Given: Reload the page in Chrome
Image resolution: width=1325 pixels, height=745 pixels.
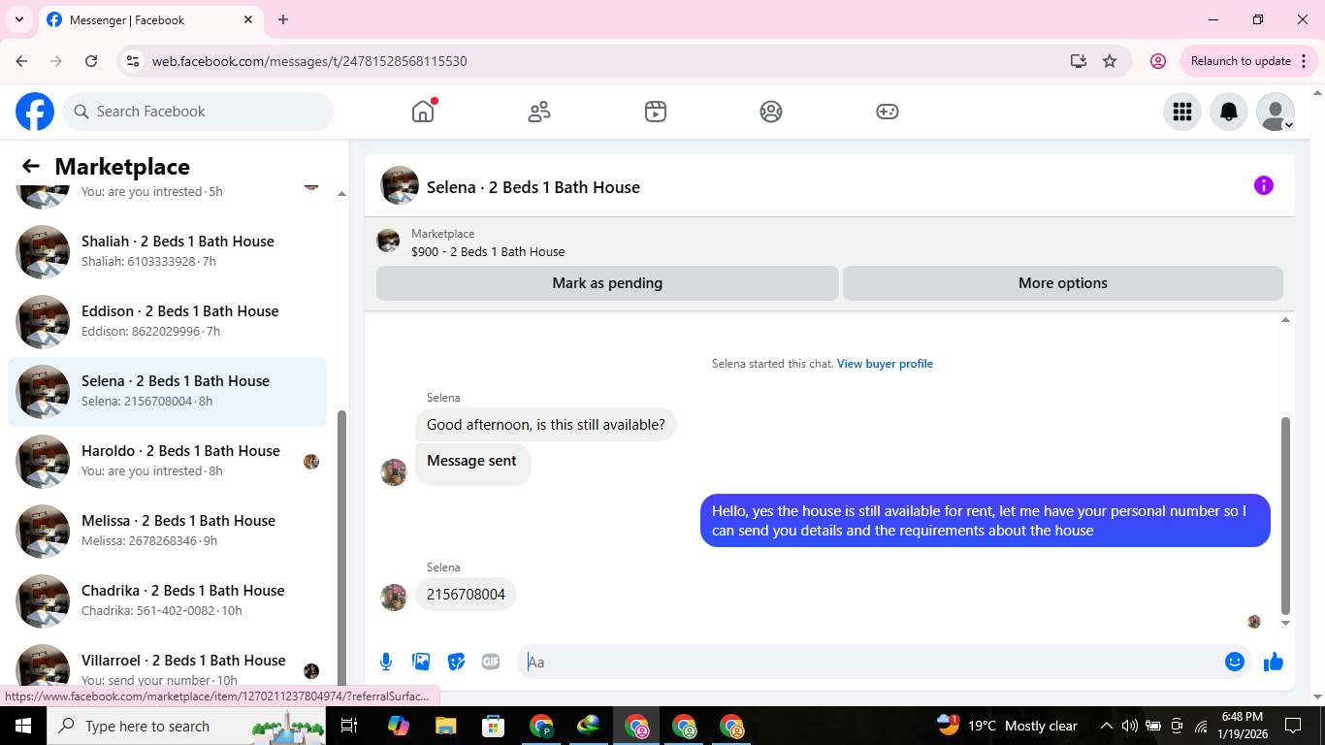Looking at the screenshot, I should tap(91, 61).
